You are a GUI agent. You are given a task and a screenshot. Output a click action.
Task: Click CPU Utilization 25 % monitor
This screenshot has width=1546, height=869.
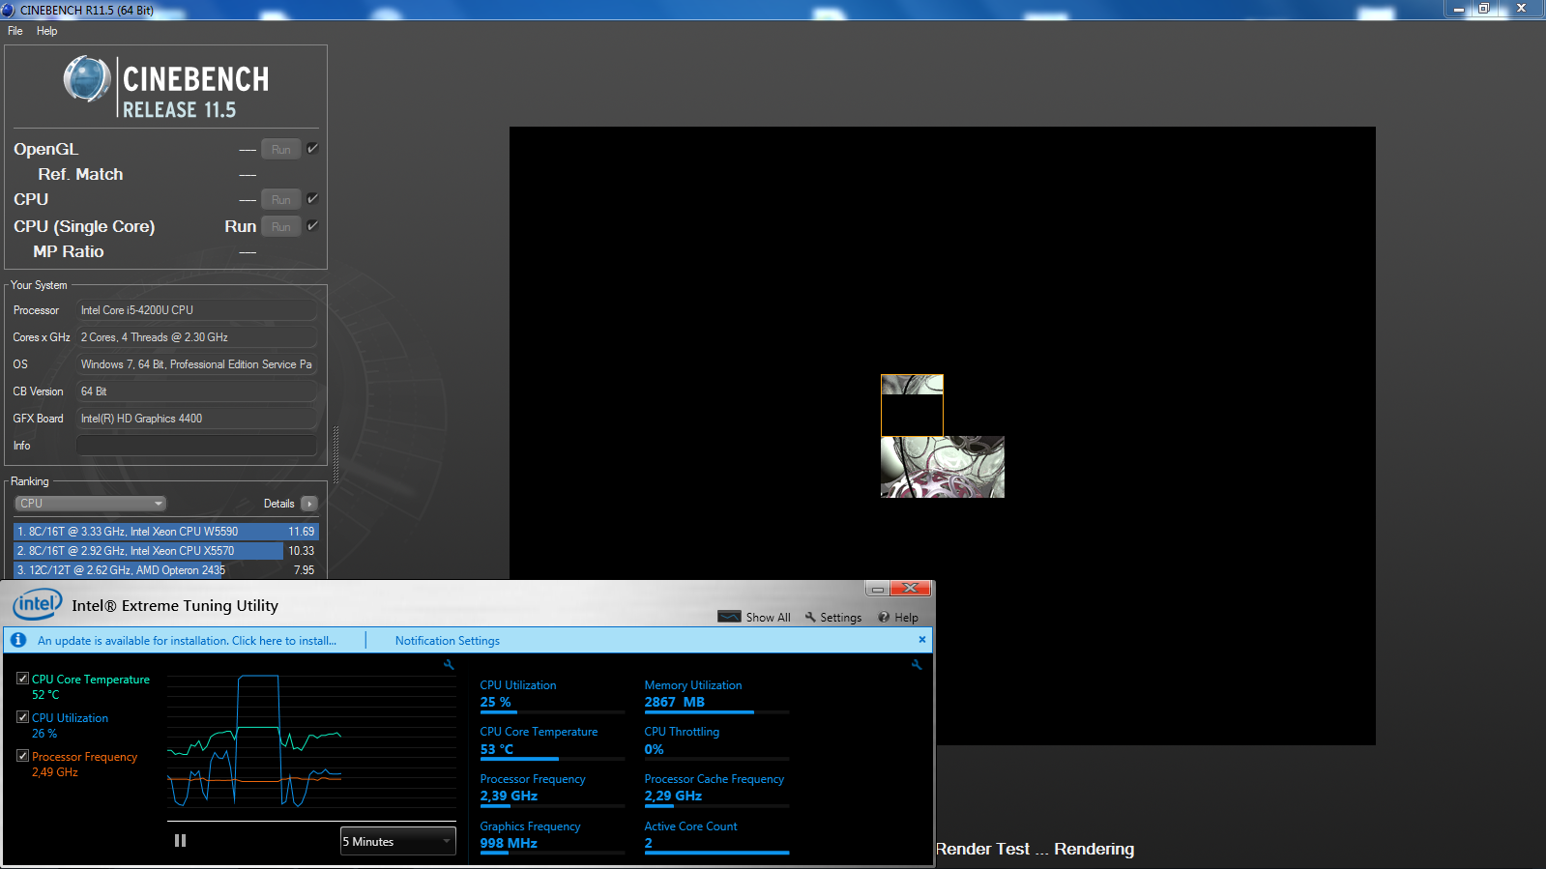[552, 695]
